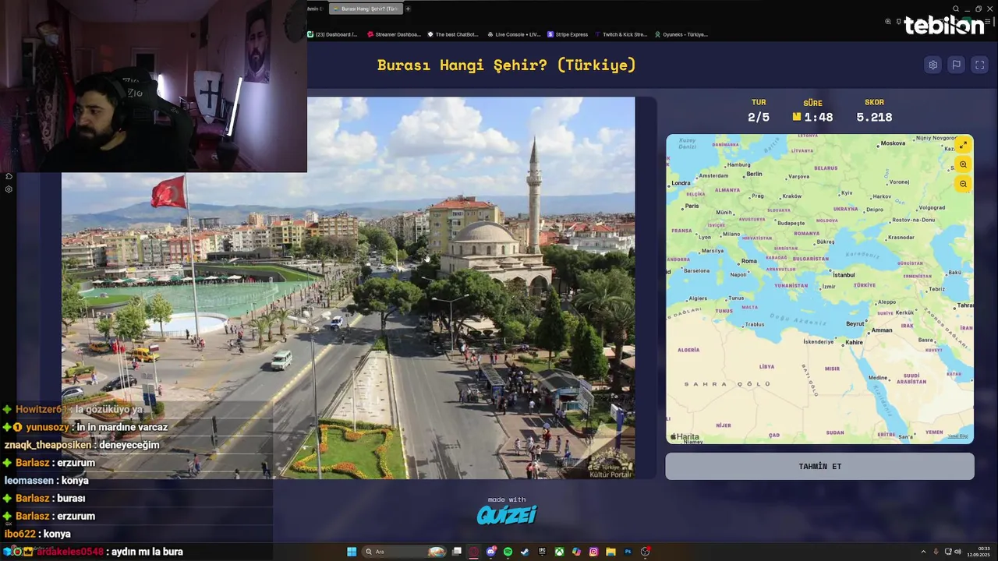Open Twitch & Kick Stream bookmark
Viewport: 998px width, 561px height.
tap(621, 34)
